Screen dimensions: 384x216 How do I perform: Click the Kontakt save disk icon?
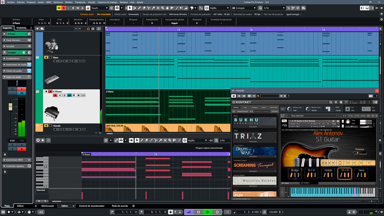[x=331, y=102]
